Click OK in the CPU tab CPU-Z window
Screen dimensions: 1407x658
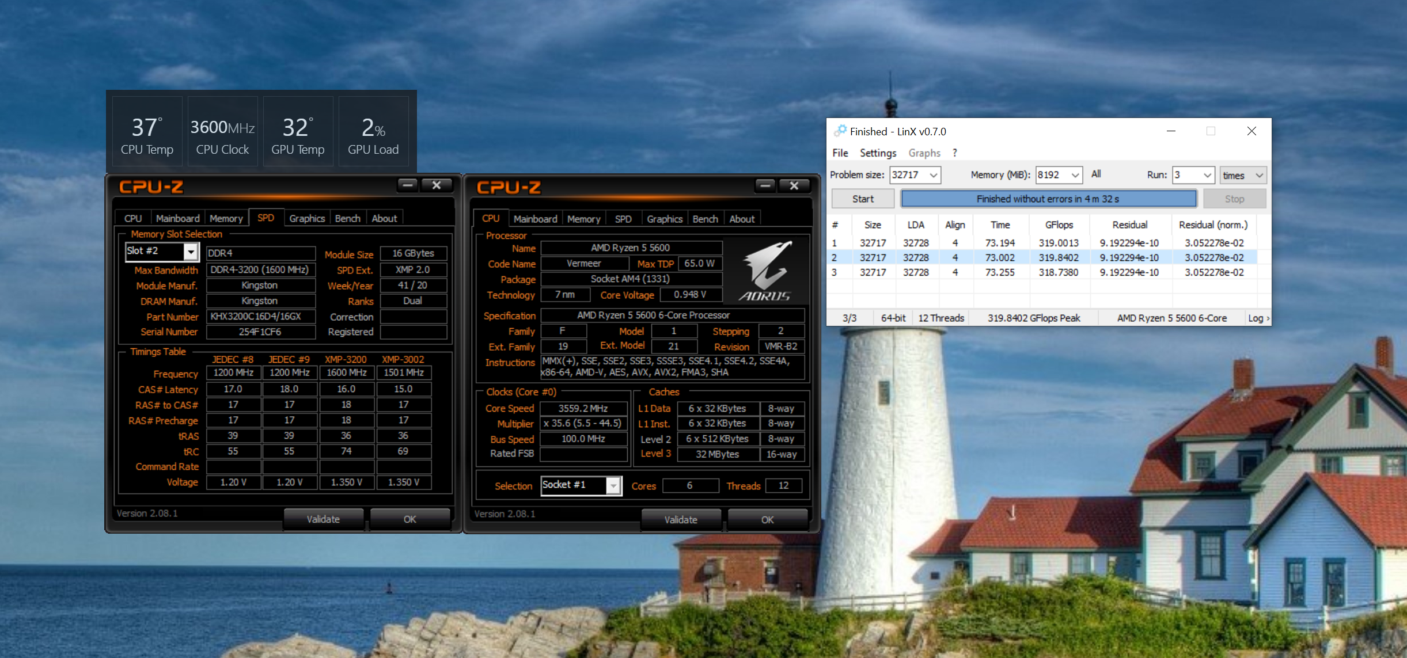click(767, 520)
